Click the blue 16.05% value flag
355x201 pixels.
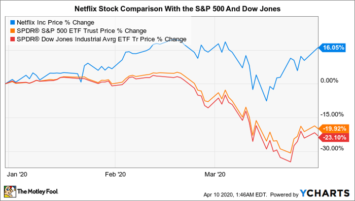point(332,48)
